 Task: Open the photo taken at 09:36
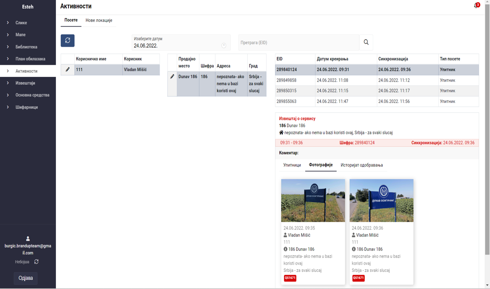pos(381,200)
